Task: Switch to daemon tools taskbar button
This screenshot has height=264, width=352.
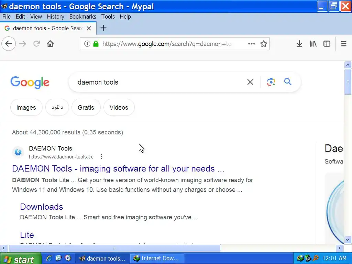Action: click(x=102, y=258)
